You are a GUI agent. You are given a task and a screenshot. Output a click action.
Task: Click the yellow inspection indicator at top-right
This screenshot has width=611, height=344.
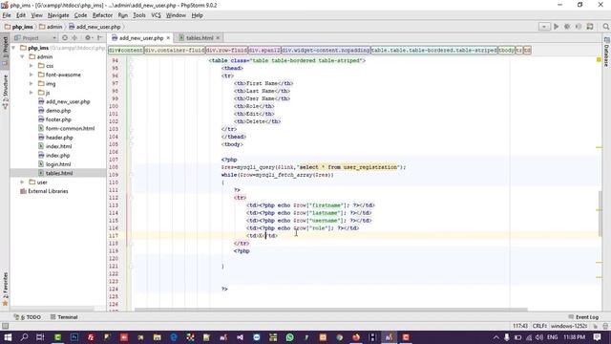(599, 59)
